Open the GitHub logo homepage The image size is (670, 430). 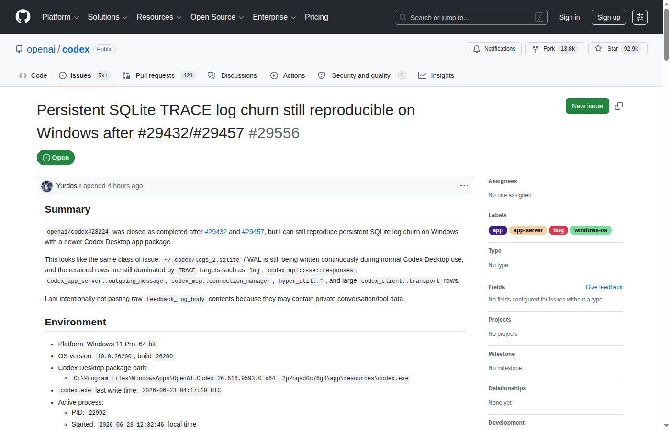[23, 17]
